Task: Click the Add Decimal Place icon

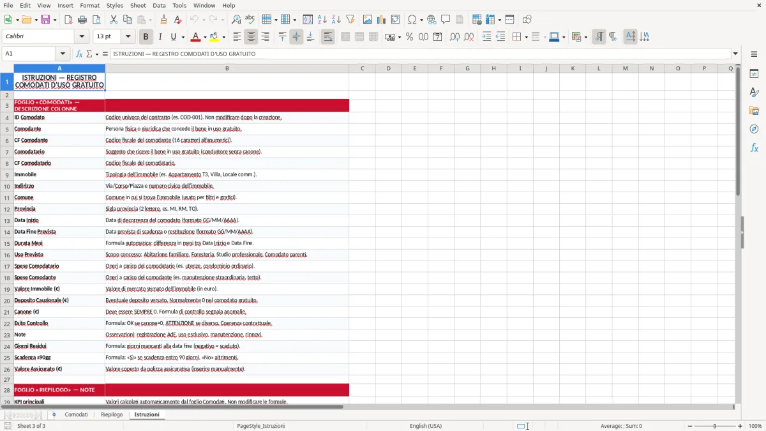Action: (454, 37)
